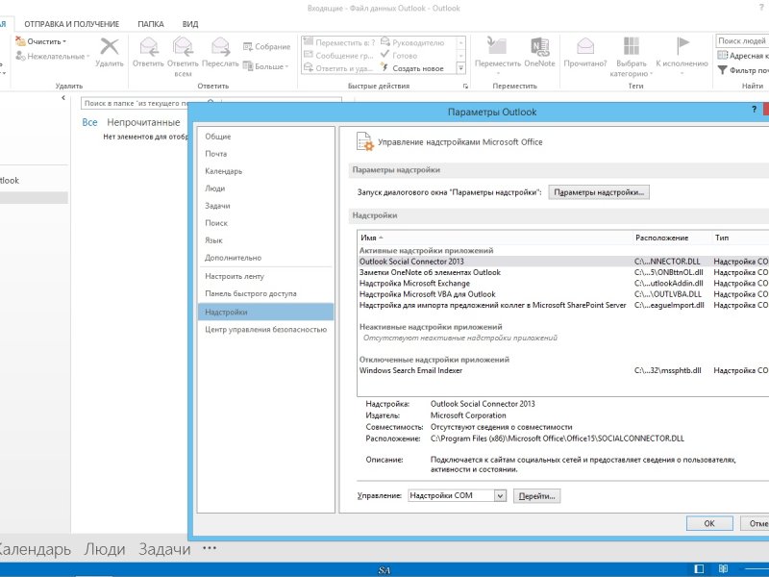Open the Нежелательные (Junk) dropdown
This screenshot has height=577, width=769.
click(x=53, y=57)
